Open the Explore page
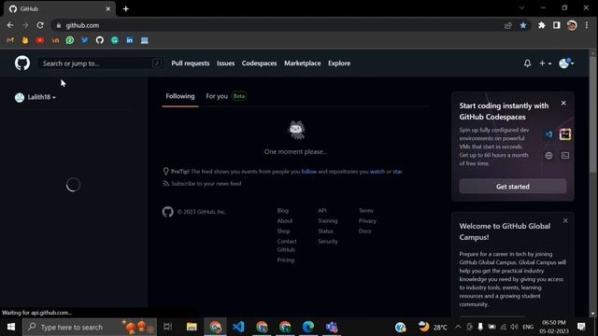This screenshot has width=598, height=336. click(339, 63)
